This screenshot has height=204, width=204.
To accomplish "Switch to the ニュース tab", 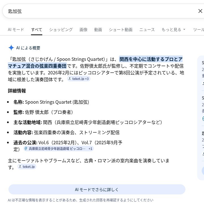I will [147, 30].
